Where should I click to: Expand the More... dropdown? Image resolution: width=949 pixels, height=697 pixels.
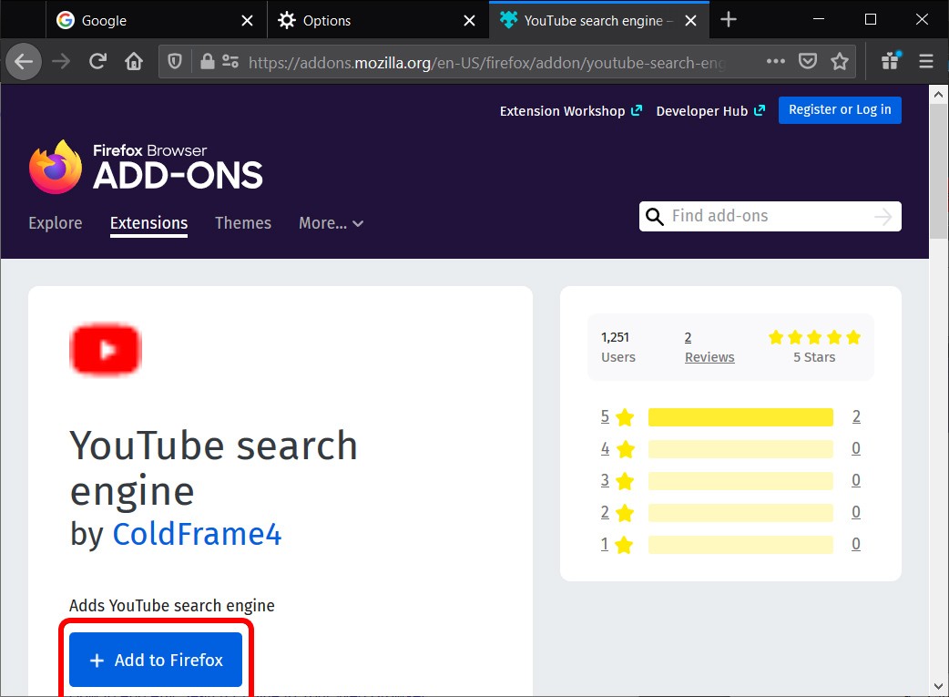coord(332,223)
